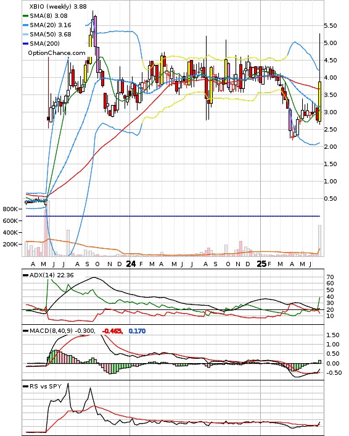Click the RS vs SPY panel label
Screen dimensions: 349x436
(46, 386)
